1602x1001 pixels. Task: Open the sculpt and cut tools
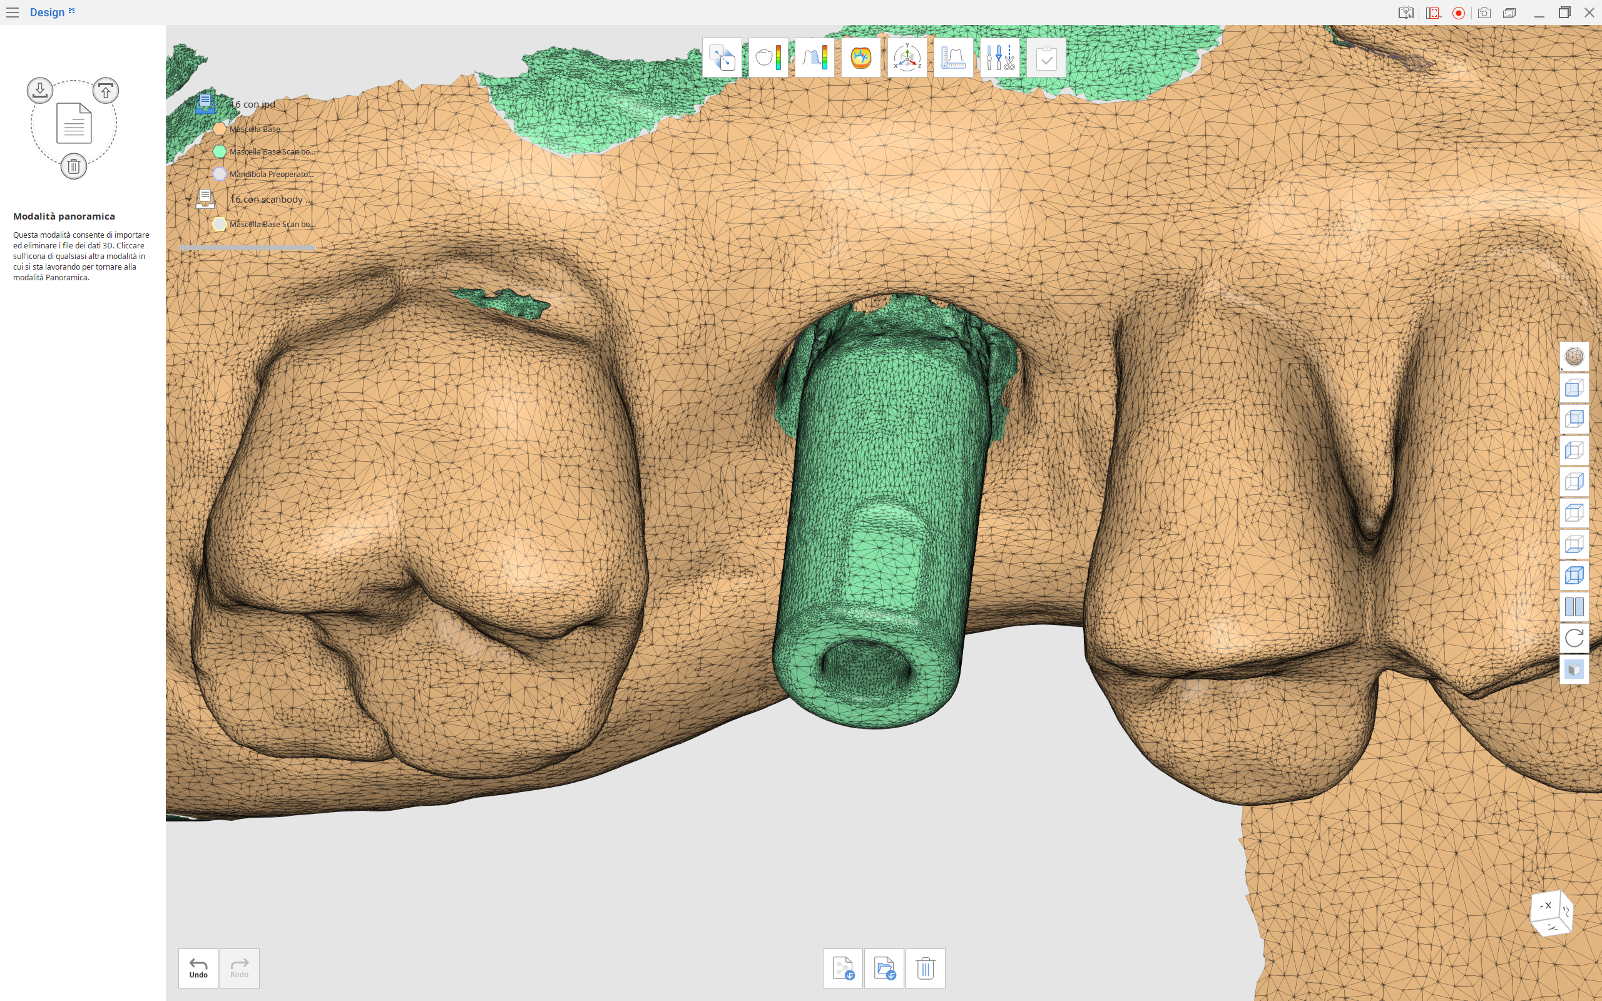point(999,58)
